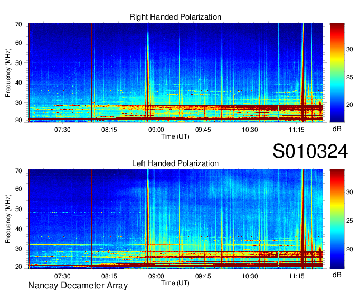Screen dimensions: 359x292
Task: Click 07:30 tick on Left Handed plot
Action: [x=62, y=276]
